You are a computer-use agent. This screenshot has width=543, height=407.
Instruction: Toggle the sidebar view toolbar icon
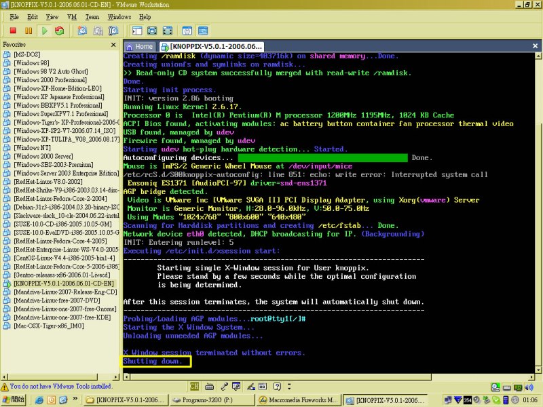pyautogui.click(x=137, y=31)
